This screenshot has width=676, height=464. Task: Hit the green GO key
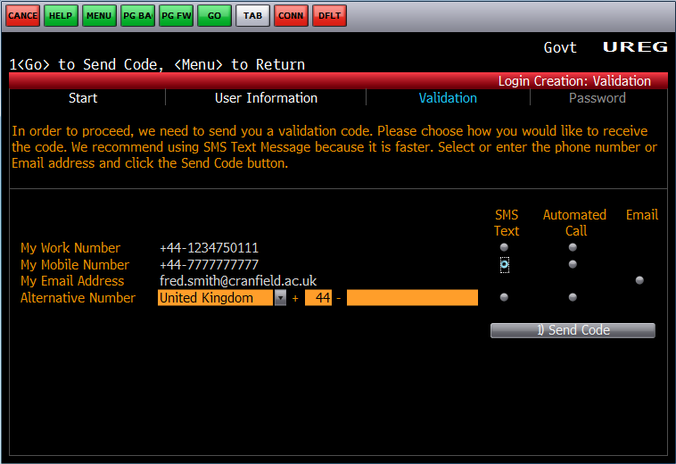(214, 16)
